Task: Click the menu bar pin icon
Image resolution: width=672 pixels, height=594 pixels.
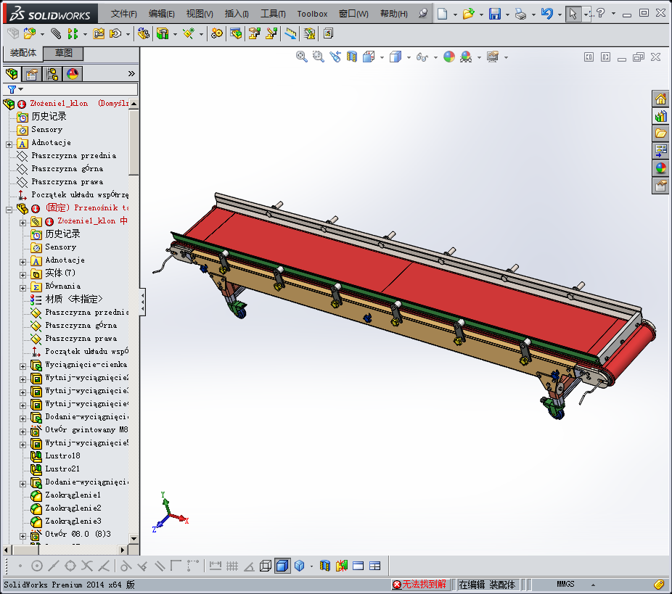Action: 423,13
